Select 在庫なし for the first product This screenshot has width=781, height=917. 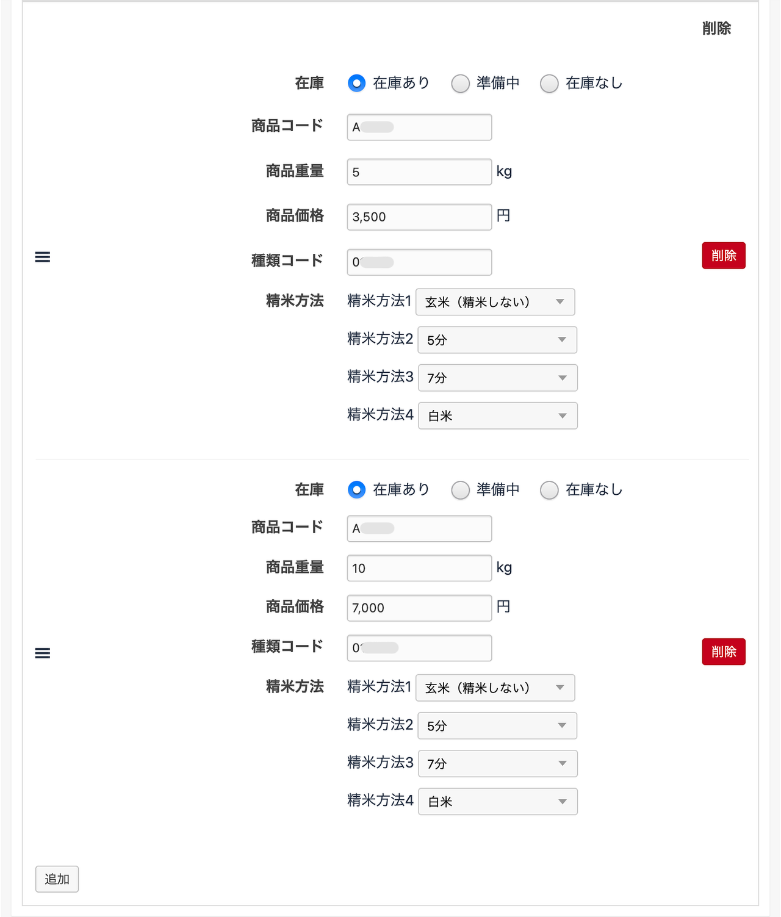(x=549, y=84)
